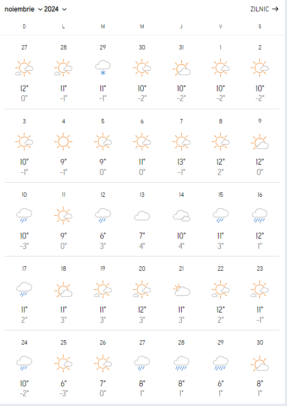The image size is (287, 406).
Task: Expand the 2024 year dropdown
Action: click(55, 9)
